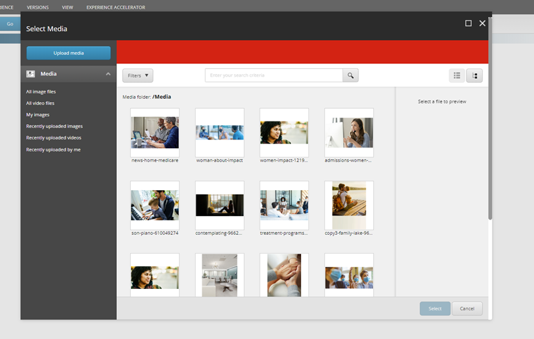
Task: Click the Upload media button
Action: pos(69,53)
